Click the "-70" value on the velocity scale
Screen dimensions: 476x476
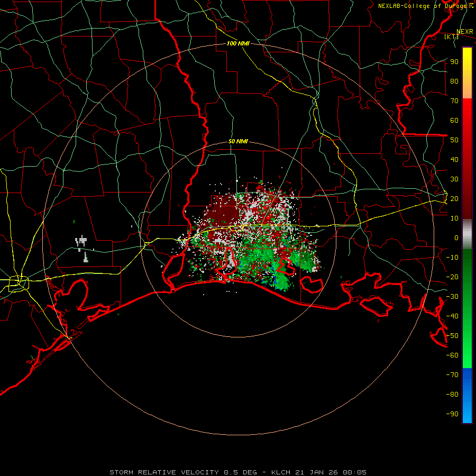[452, 375]
